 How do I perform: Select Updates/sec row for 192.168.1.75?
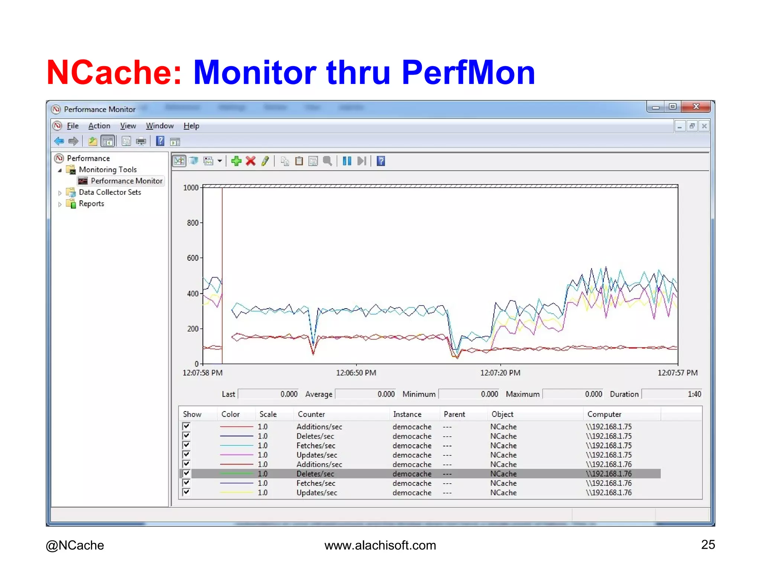tap(420, 455)
